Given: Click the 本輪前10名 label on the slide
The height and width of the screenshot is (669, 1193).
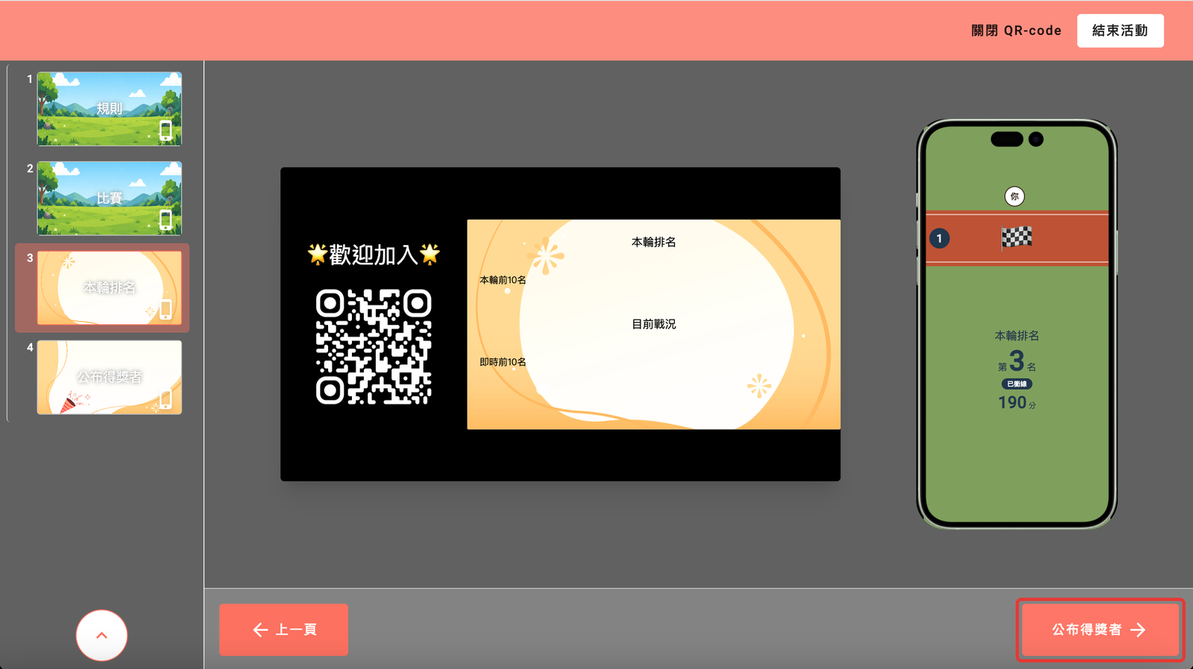Looking at the screenshot, I should pyautogui.click(x=503, y=280).
